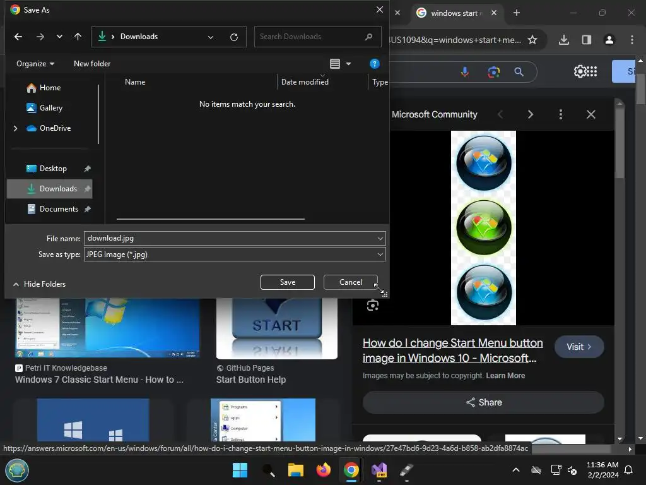Viewport: 646px width, 485px height.
Task: Toggle Chrome side panel
Action: [x=587, y=40]
